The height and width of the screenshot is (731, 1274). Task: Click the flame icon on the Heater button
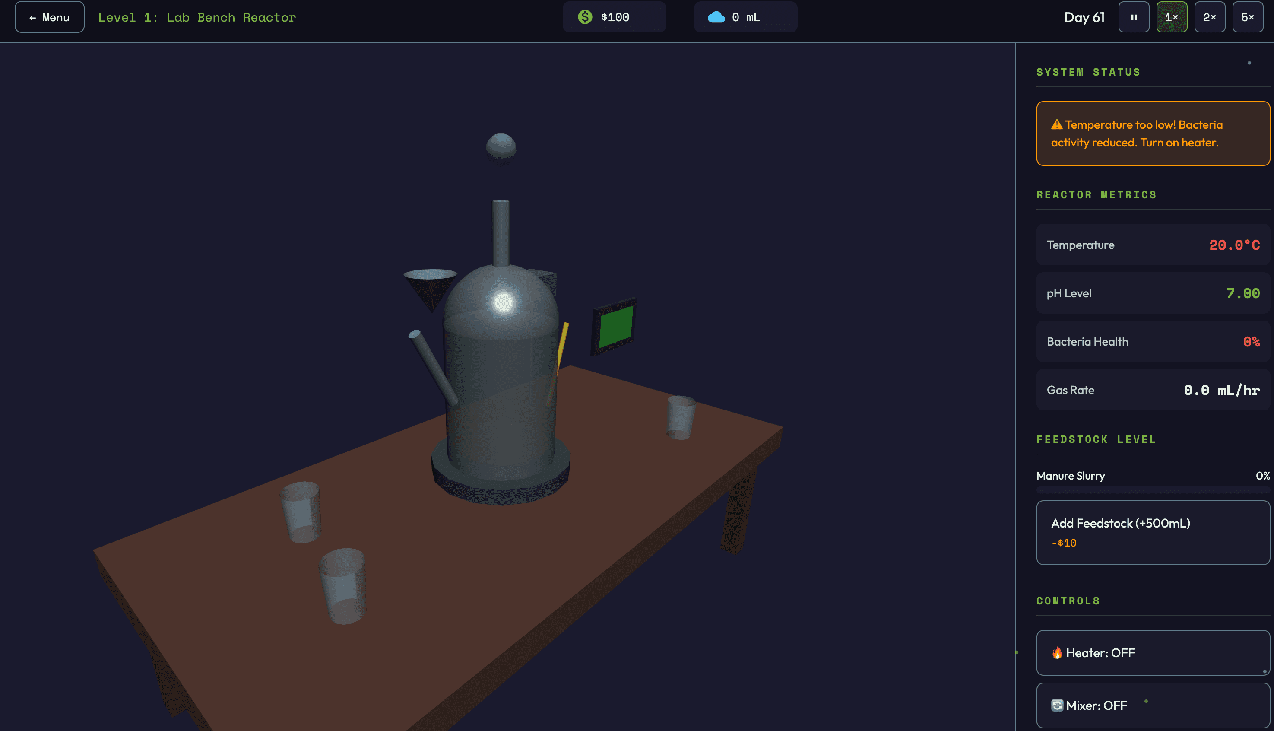pos(1057,653)
